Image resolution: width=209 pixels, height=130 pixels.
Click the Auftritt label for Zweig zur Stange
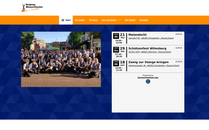tap(179, 62)
